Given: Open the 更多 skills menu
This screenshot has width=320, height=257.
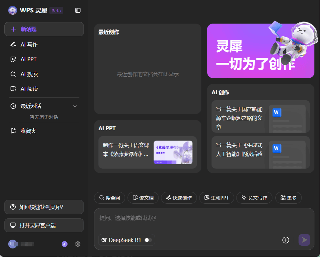Looking at the screenshot, I should coord(288,198).
